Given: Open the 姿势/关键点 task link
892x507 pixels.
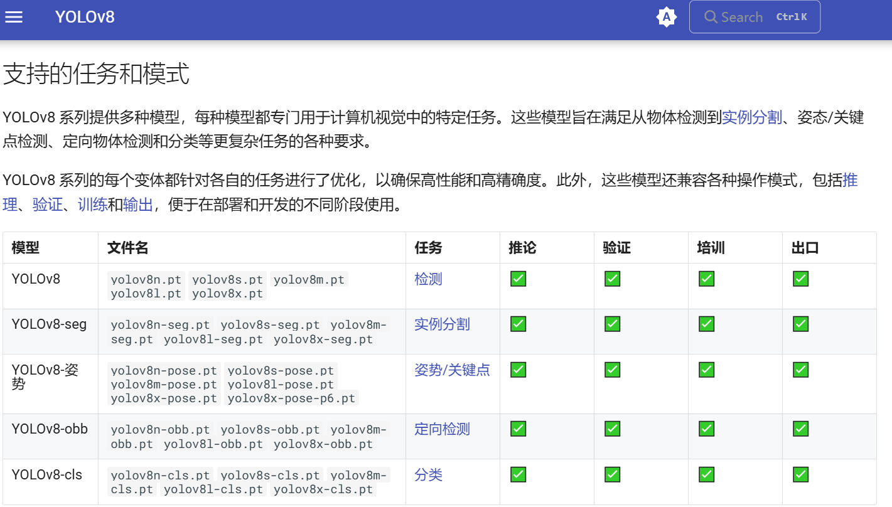Looking at the screenshot, I should [453, 370].
